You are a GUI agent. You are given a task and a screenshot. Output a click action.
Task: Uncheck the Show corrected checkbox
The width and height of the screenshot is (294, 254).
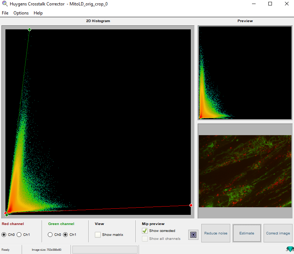(x=145, y=231)
